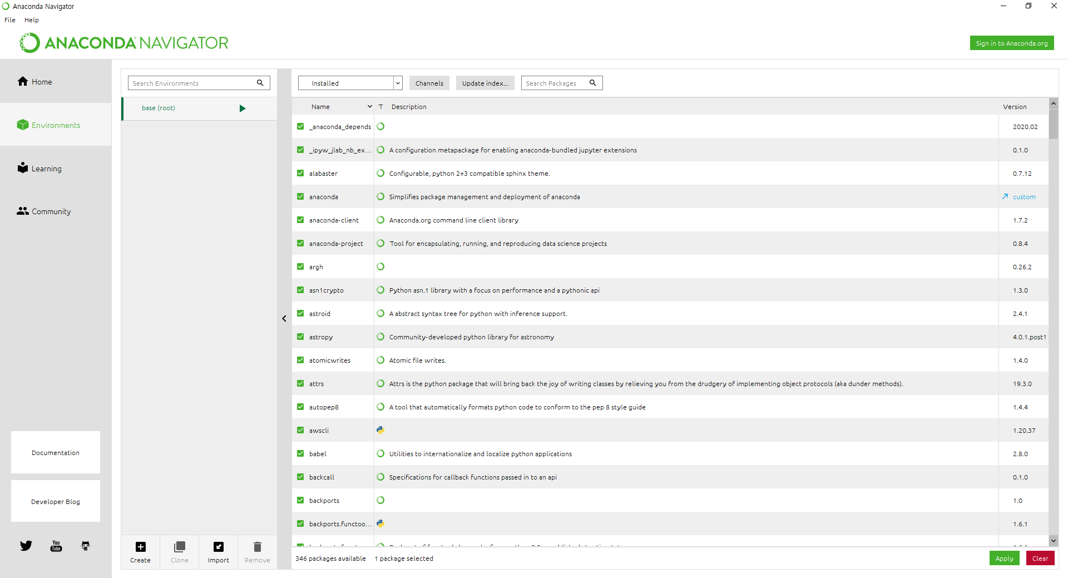
Task: Toggle the asn1crypto checkbox
Action: pyautogui.click(x=300, y=290)
